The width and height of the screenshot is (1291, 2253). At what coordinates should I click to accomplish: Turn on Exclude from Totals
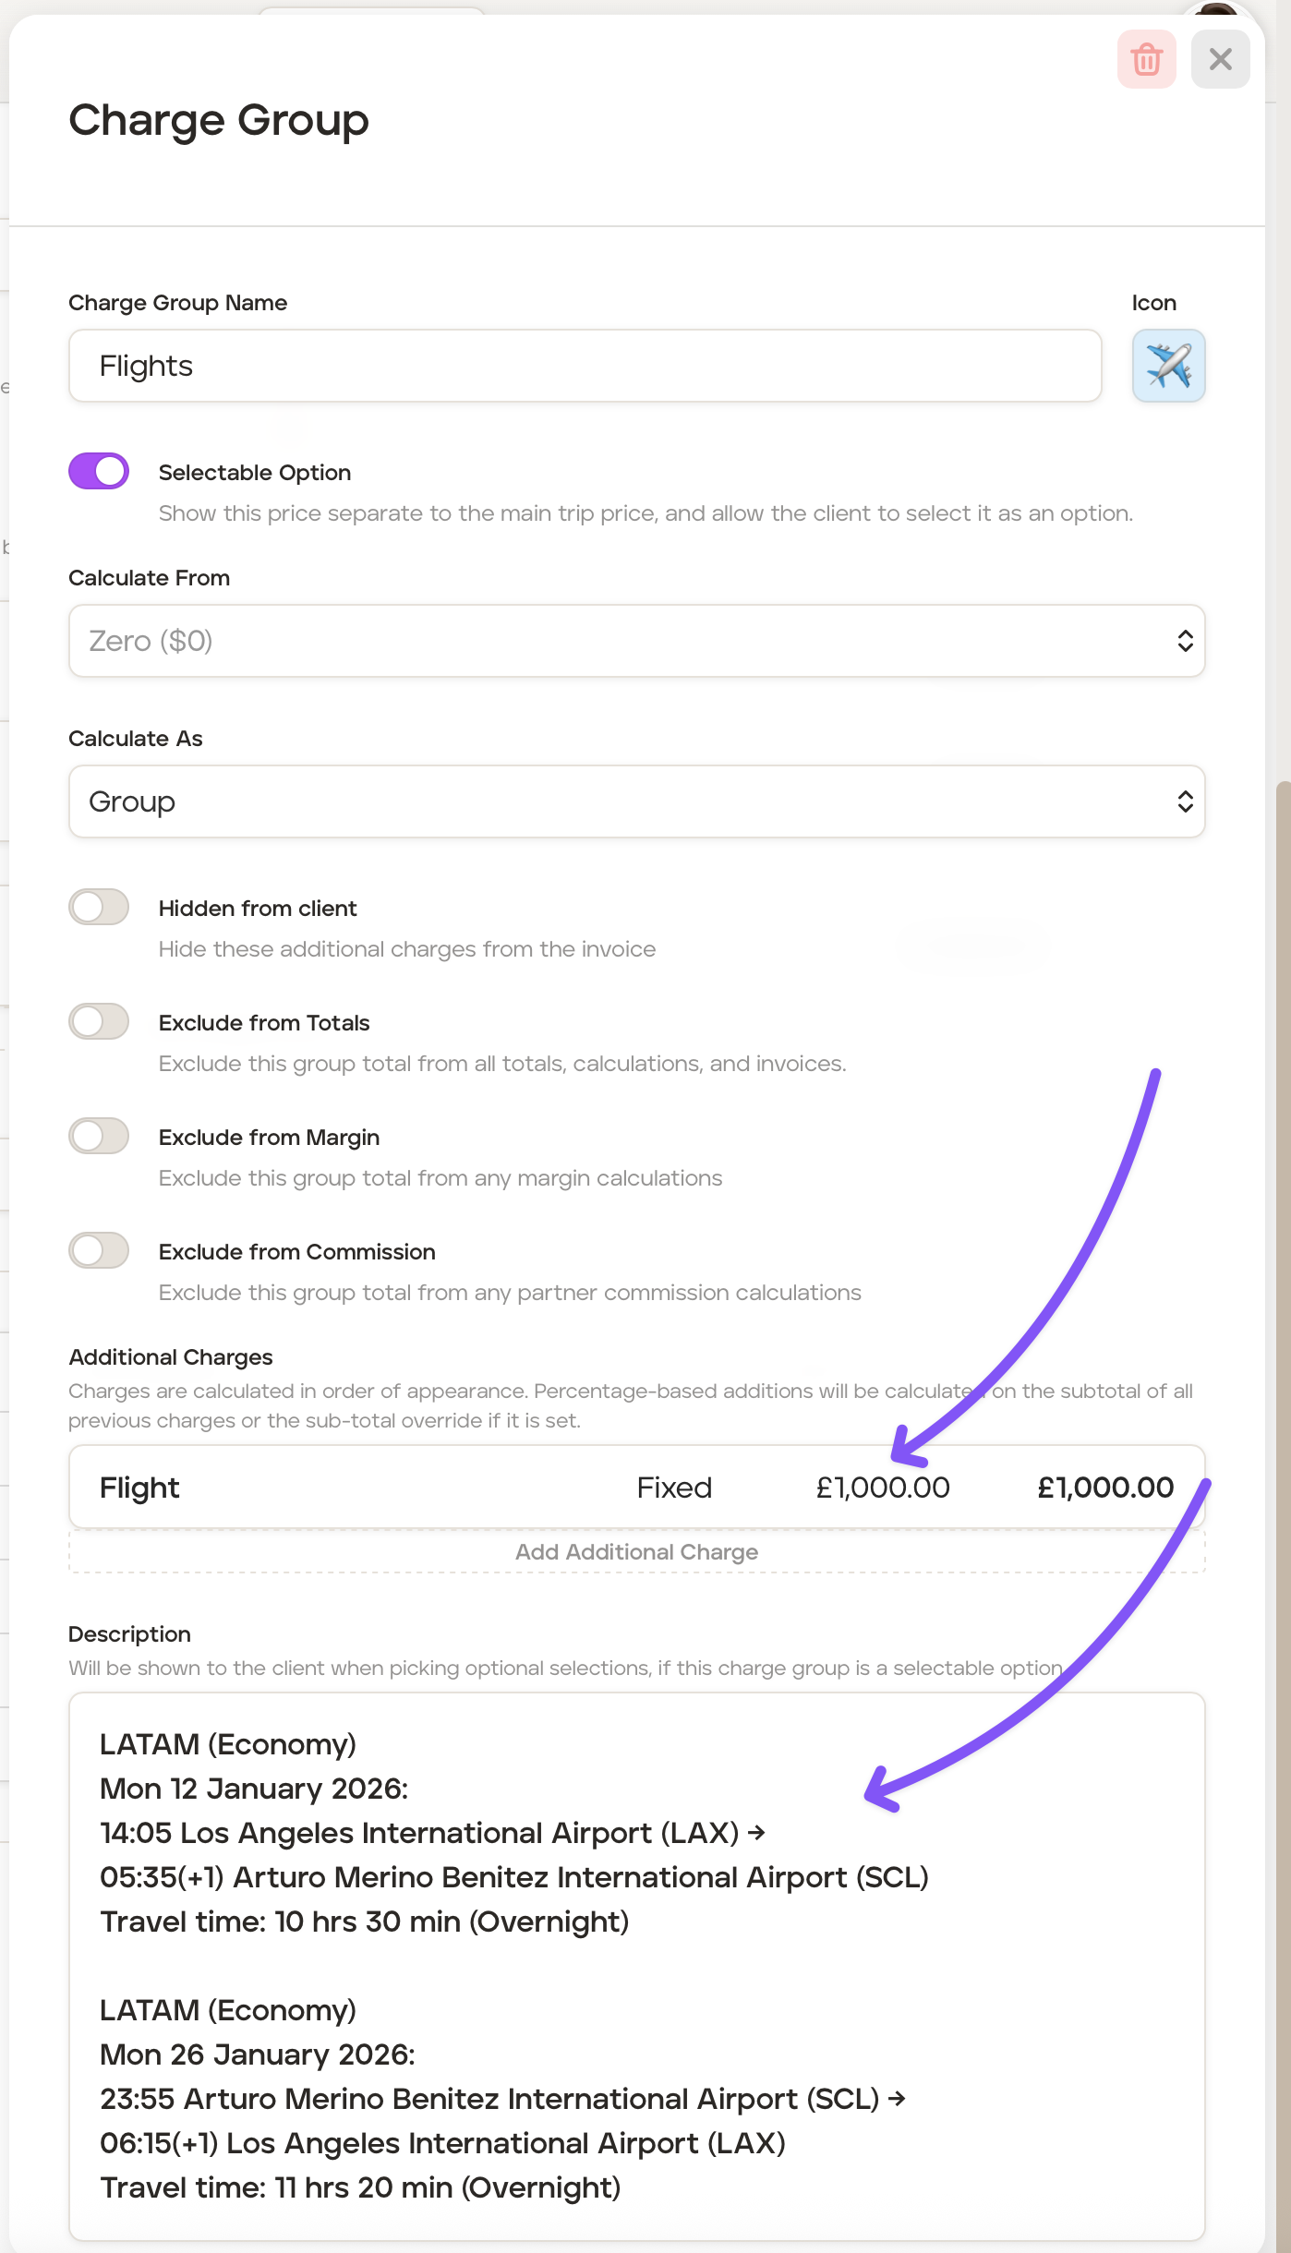click(99, 1021)
